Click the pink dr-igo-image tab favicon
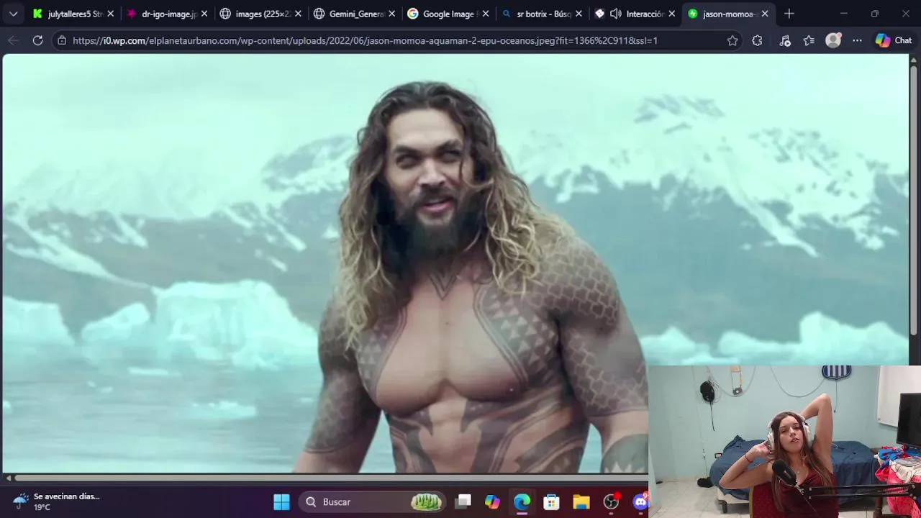The height and width of the screenshot is (518, 921). [x=132, y=14]
